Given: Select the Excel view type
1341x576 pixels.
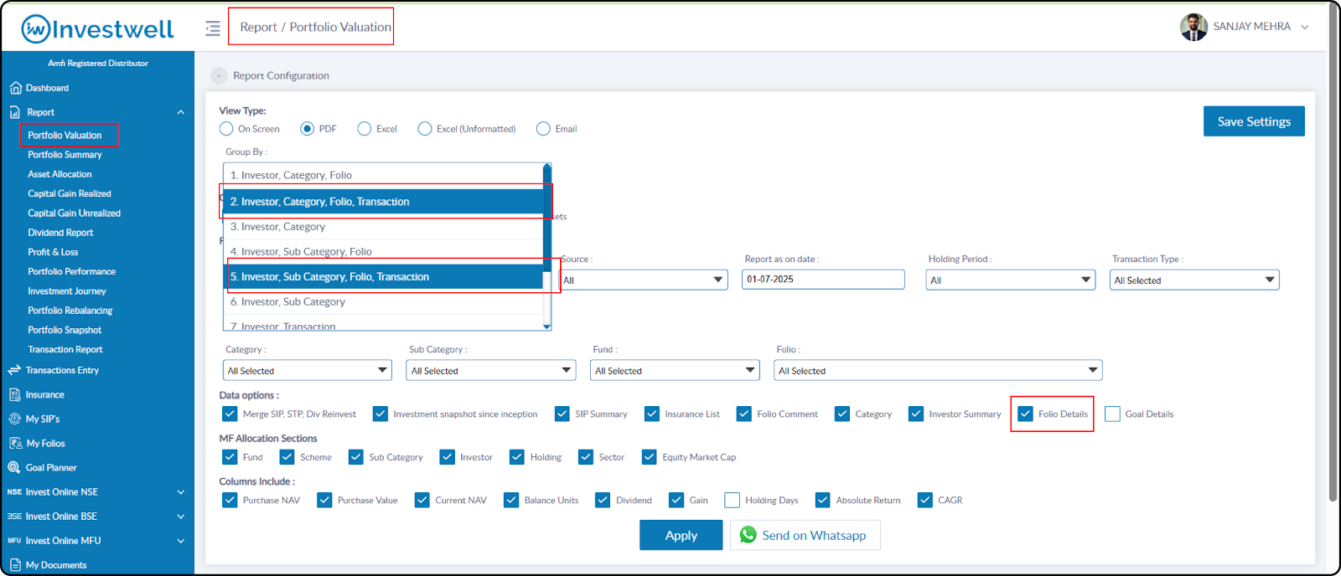Looking at the screenshot, I should (364, 129).
